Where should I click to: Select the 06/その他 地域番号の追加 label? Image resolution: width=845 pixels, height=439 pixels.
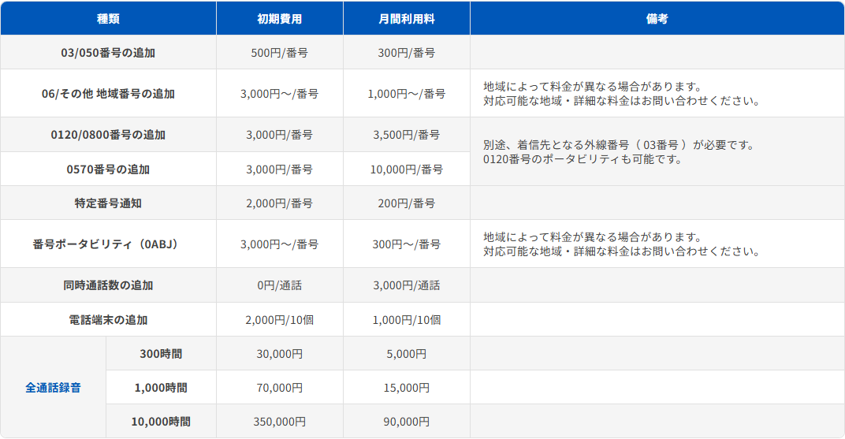pos(108,94)
